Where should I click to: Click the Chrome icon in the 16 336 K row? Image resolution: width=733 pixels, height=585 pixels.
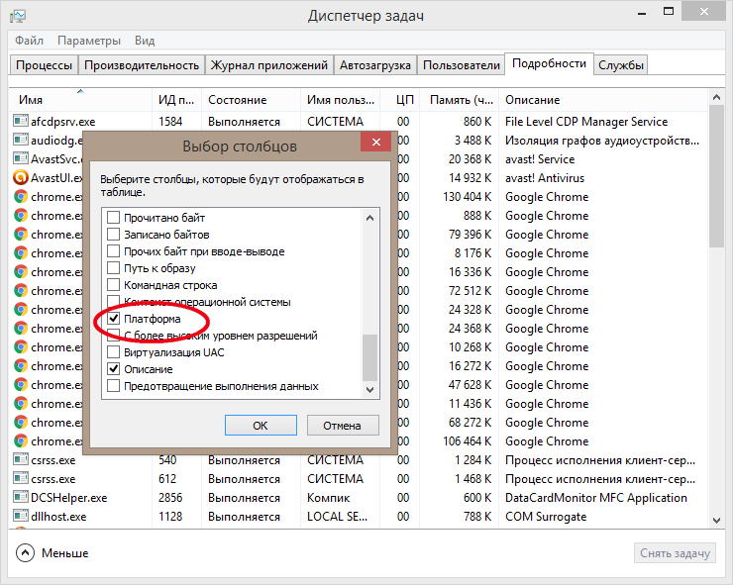[x=21, y=271]
